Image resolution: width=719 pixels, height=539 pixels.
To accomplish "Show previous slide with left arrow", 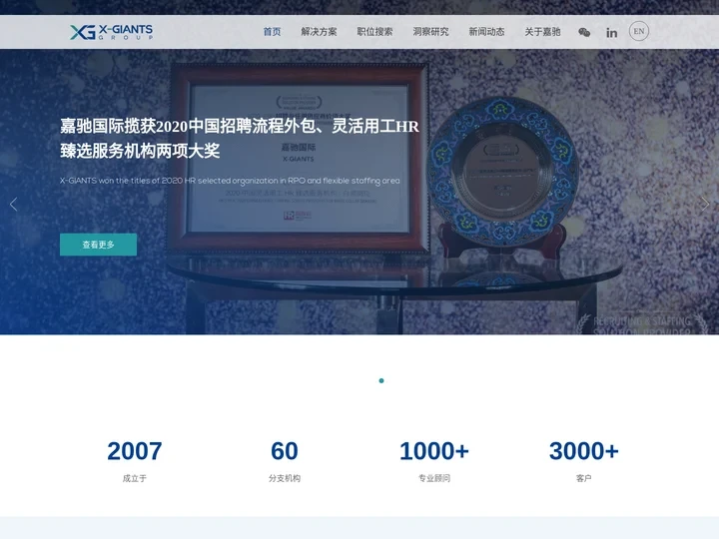I will click(13, 204).
